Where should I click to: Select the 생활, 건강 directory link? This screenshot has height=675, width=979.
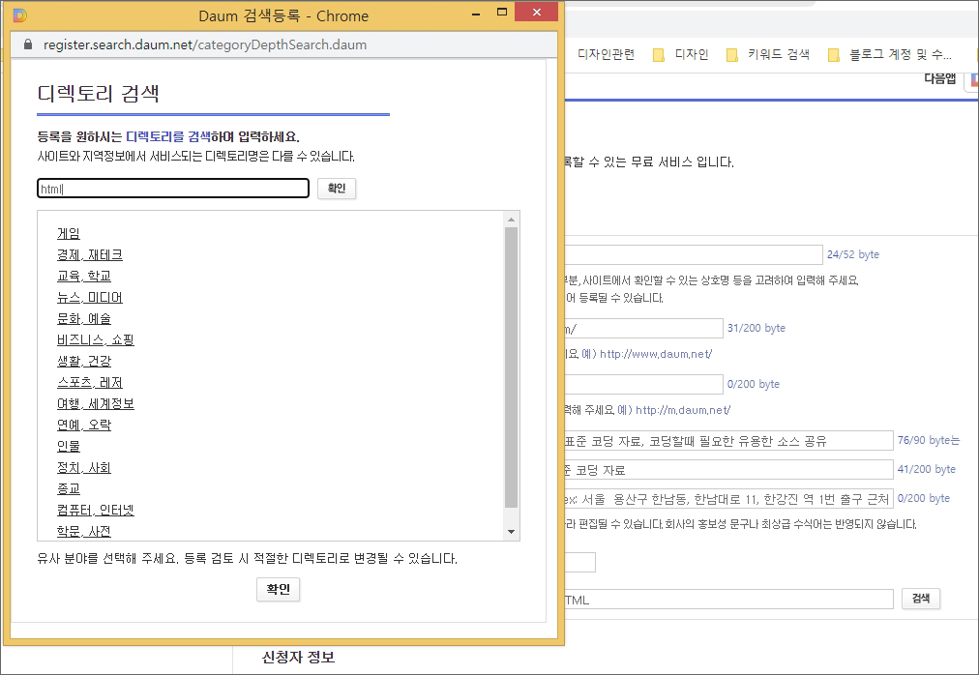point(84,361)
